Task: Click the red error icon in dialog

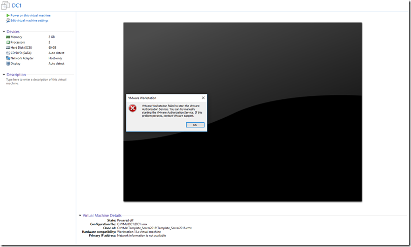Action: (x=132, y=108)
